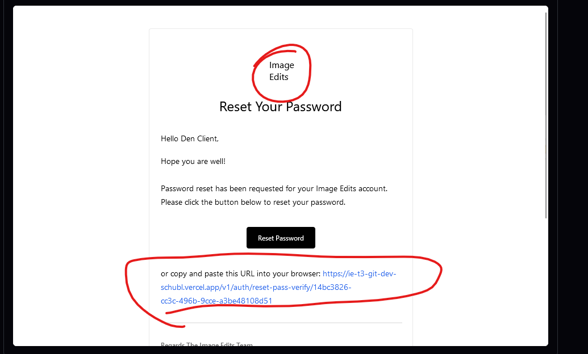Click the Reset Your Password heading

click(x=281, y=107)
